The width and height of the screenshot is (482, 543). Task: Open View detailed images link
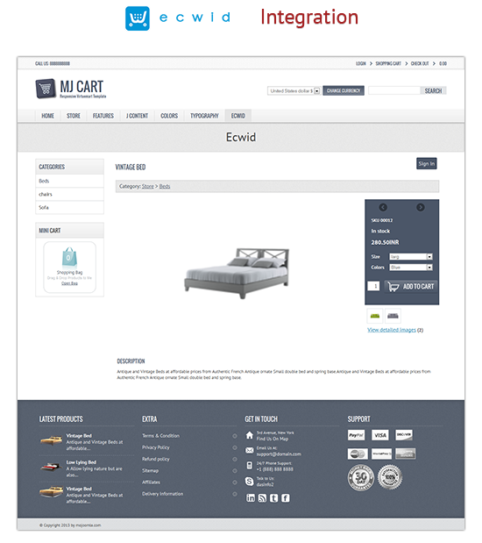coord(392,330)
